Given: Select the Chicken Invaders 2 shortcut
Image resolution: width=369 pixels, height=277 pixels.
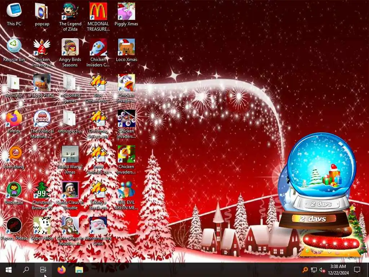Looking at the screenshot, I should [x=42, y=53].
